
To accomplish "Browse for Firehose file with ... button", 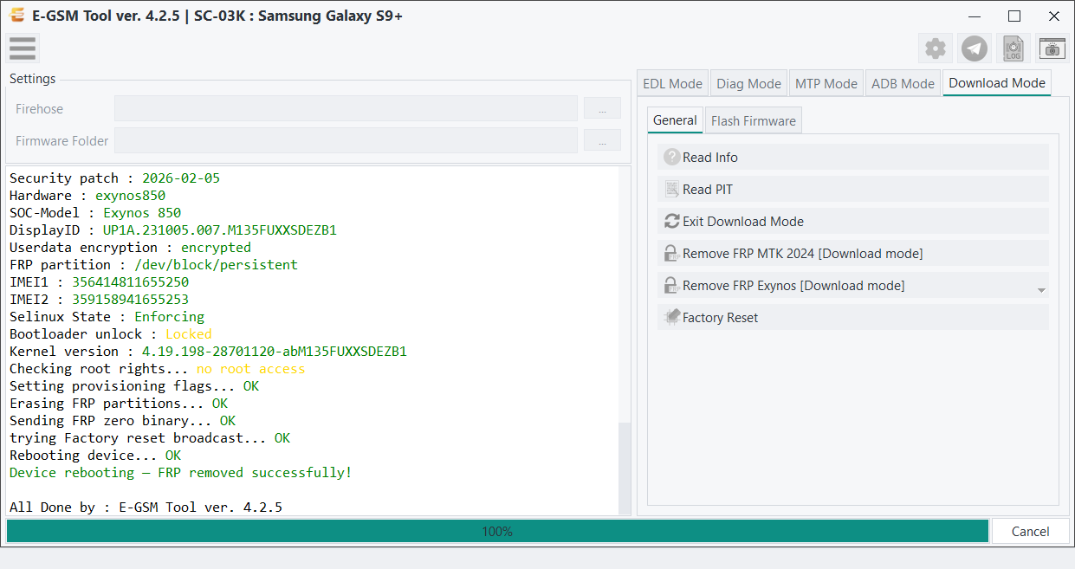I will (x=602, y=108).
